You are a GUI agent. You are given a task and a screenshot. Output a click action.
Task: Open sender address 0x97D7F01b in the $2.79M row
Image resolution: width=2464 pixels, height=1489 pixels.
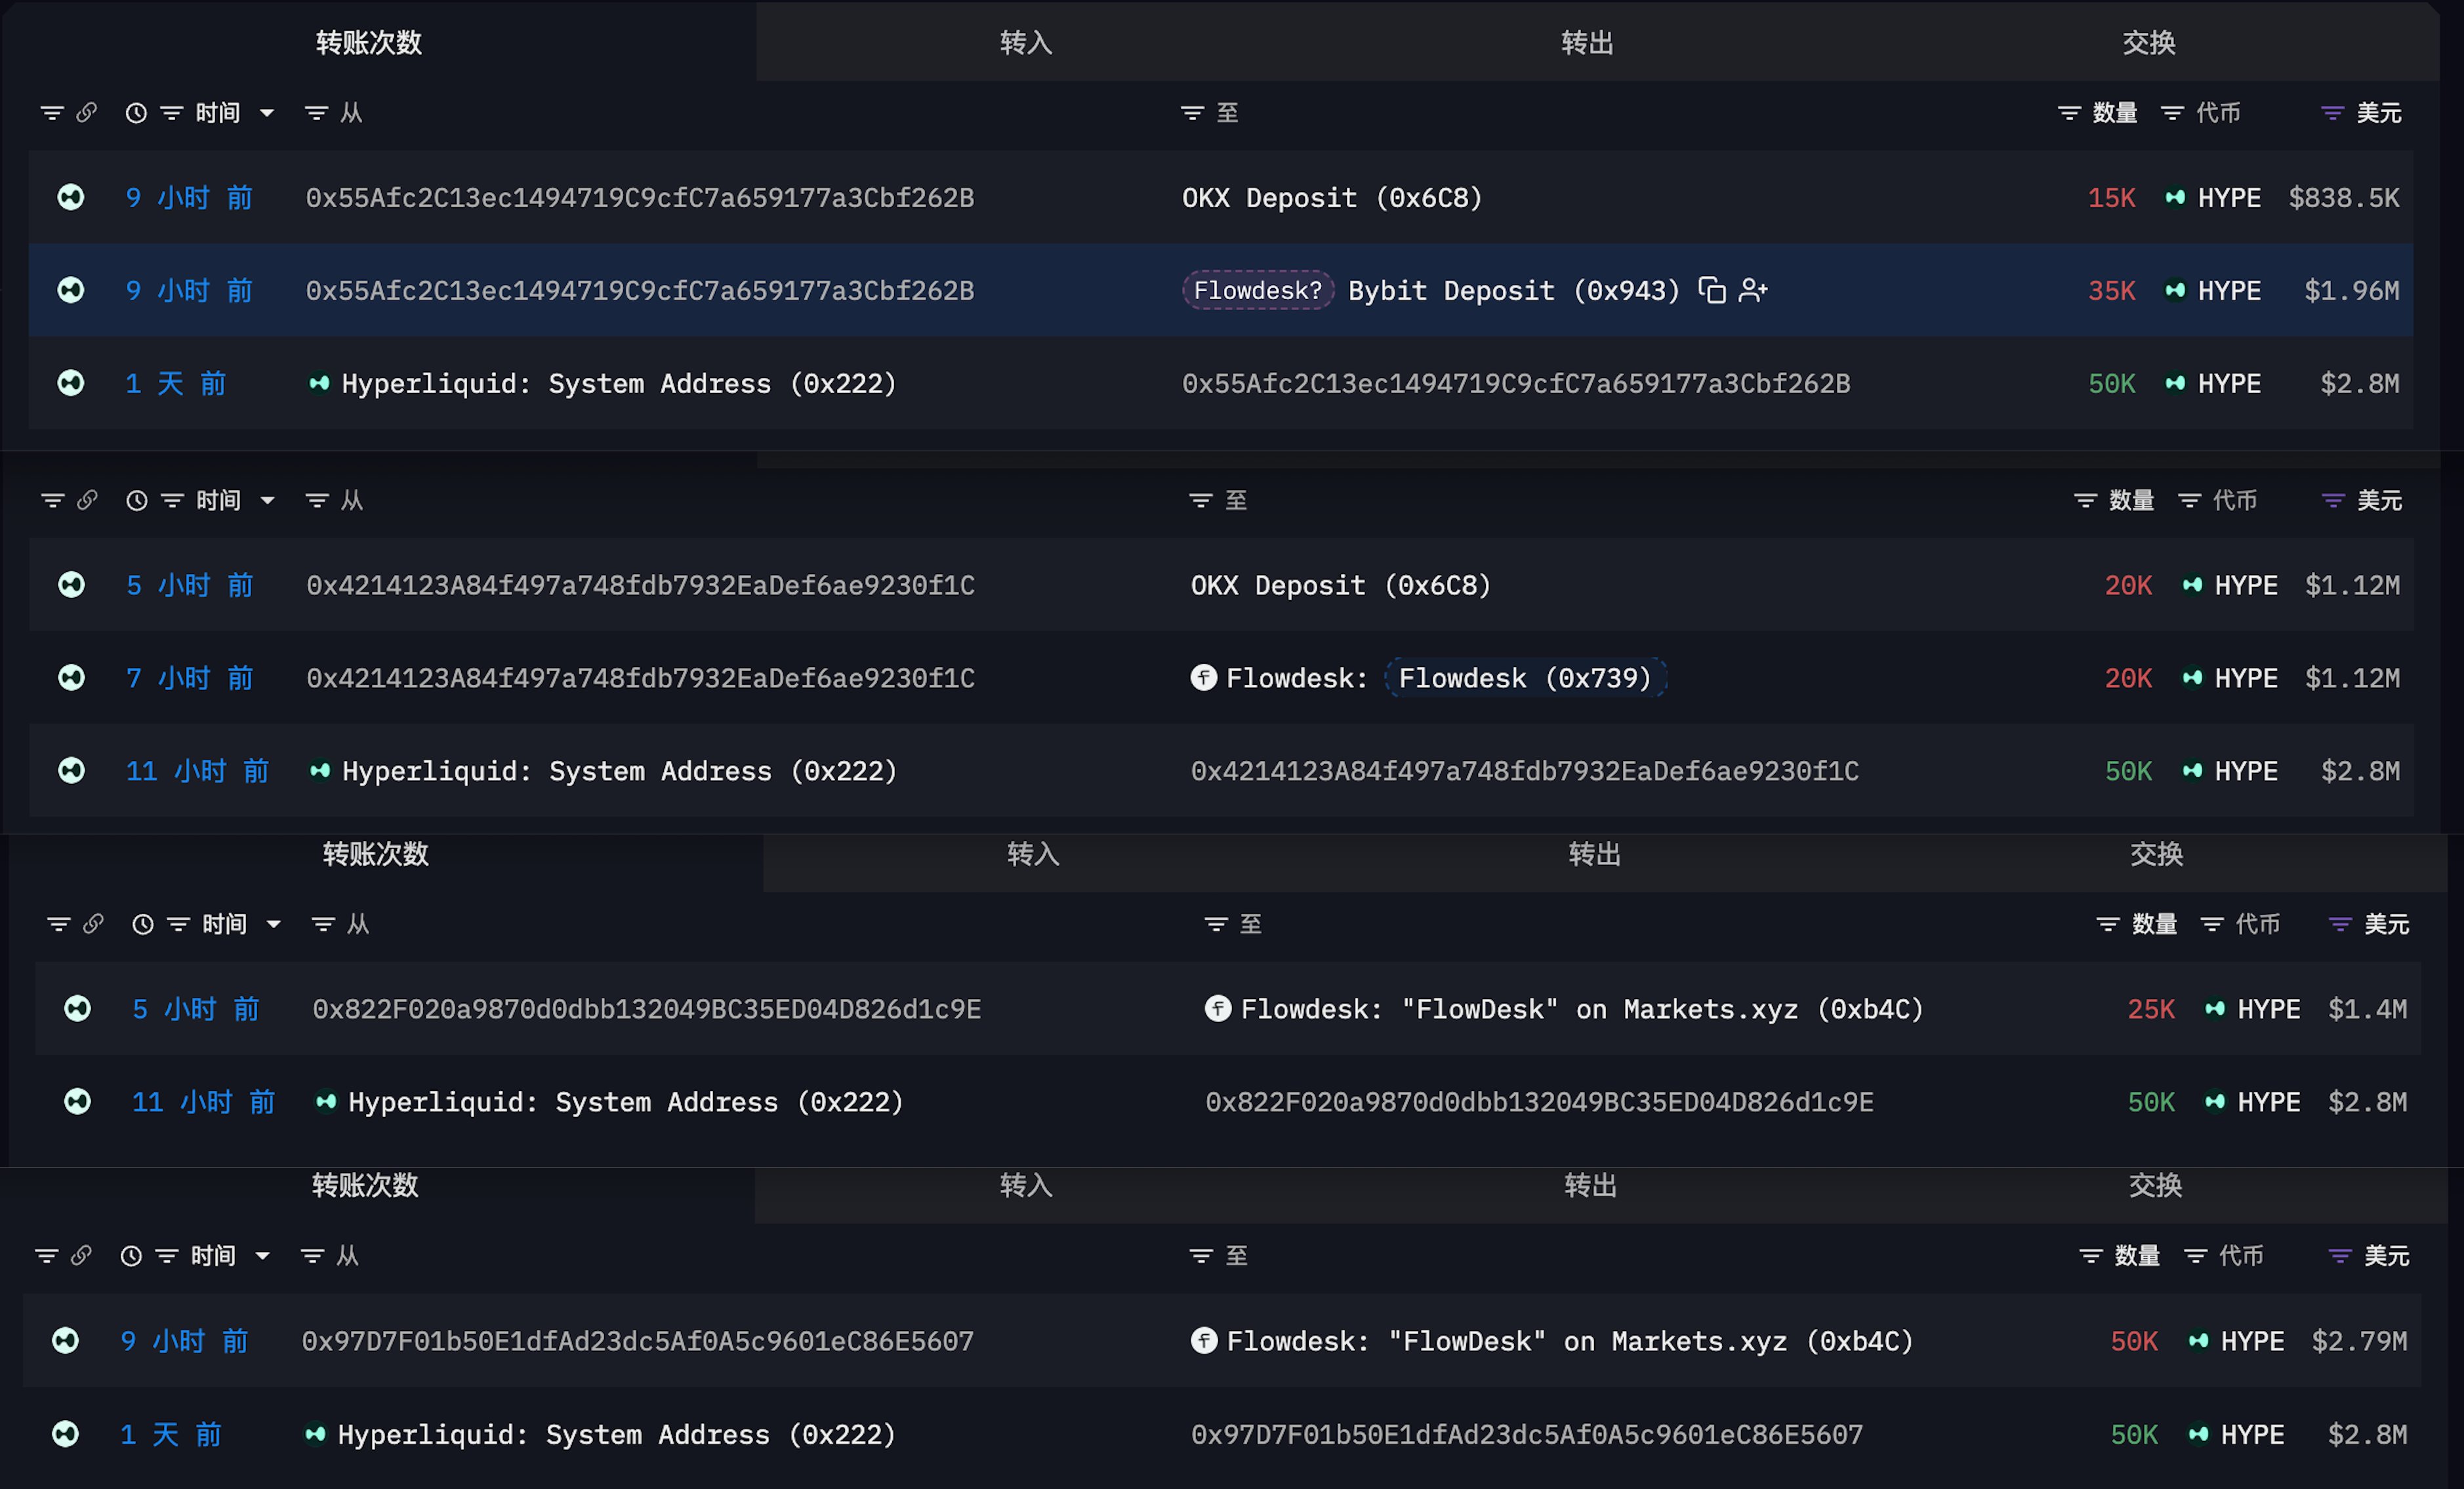638,1340
